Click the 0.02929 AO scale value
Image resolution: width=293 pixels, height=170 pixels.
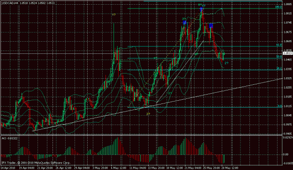pyautogui.click(x=288, y=137)
